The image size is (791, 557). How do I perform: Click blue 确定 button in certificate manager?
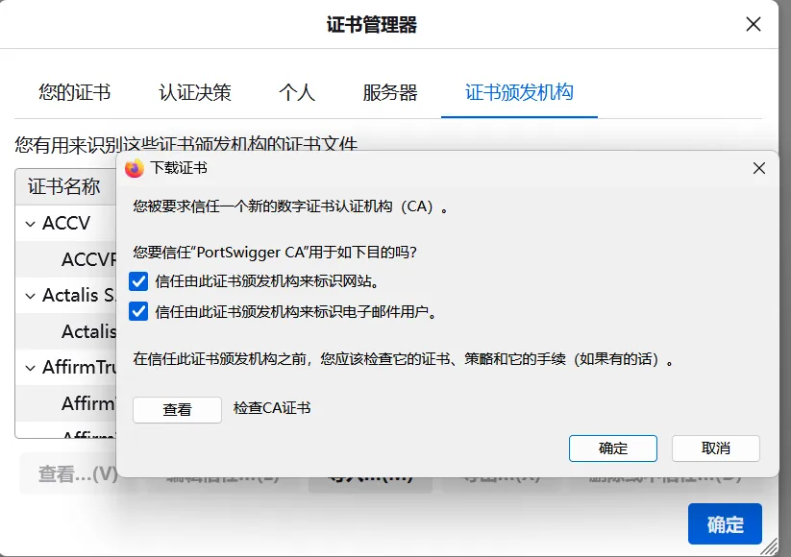click(x=725, y=523)
